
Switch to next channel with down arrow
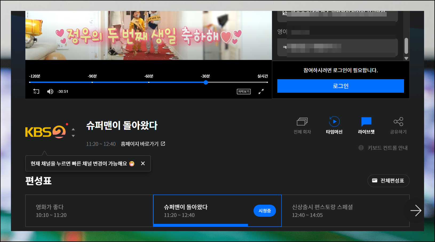73,136
